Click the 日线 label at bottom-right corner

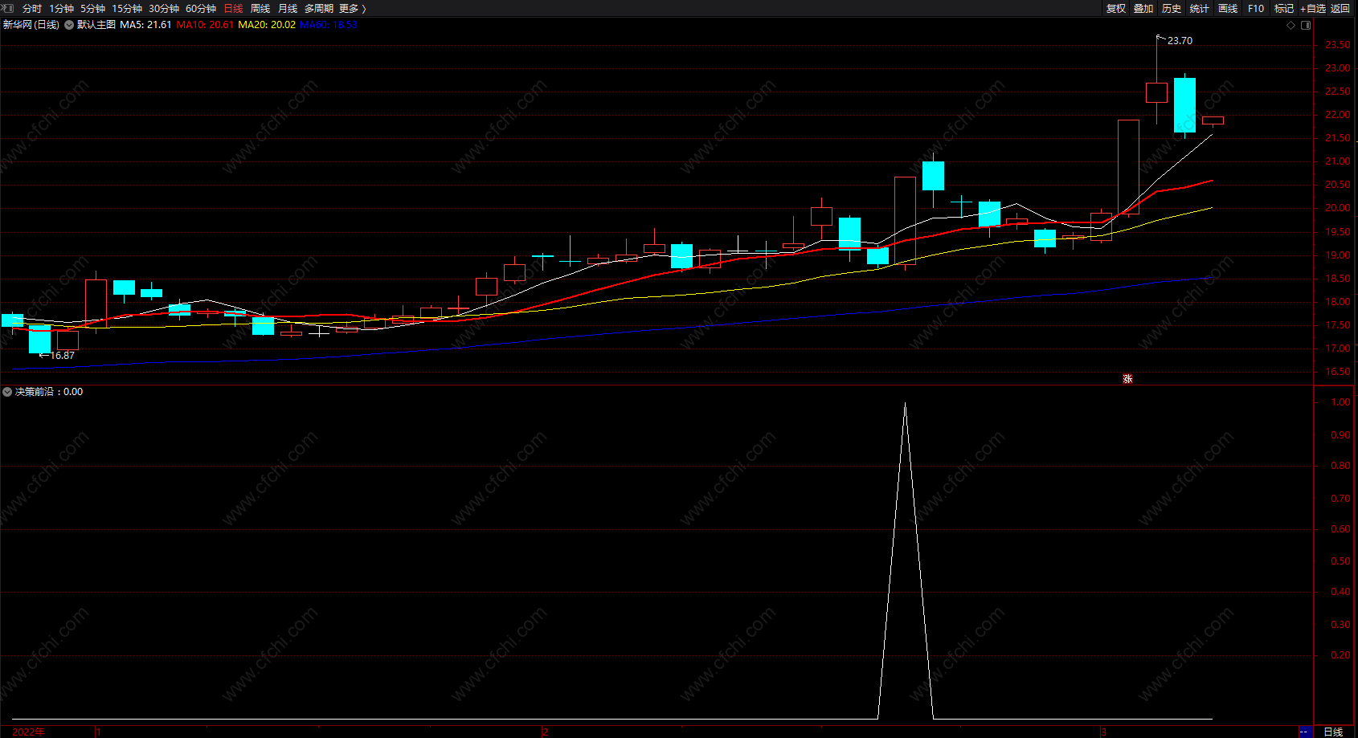[1333, 732]
